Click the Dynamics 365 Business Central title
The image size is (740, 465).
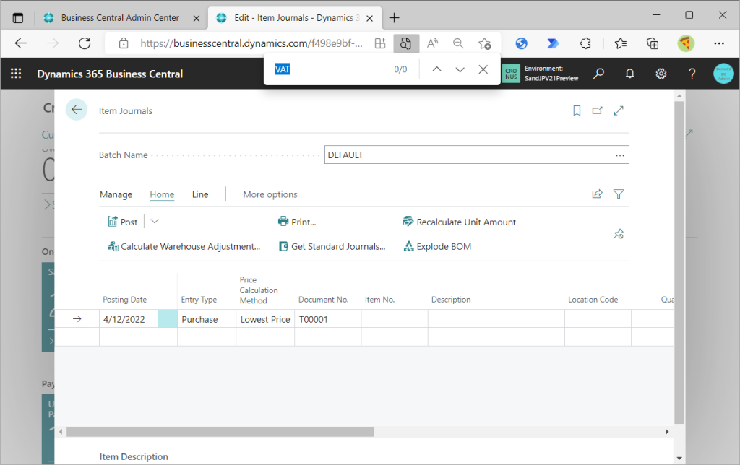(110, 74)
